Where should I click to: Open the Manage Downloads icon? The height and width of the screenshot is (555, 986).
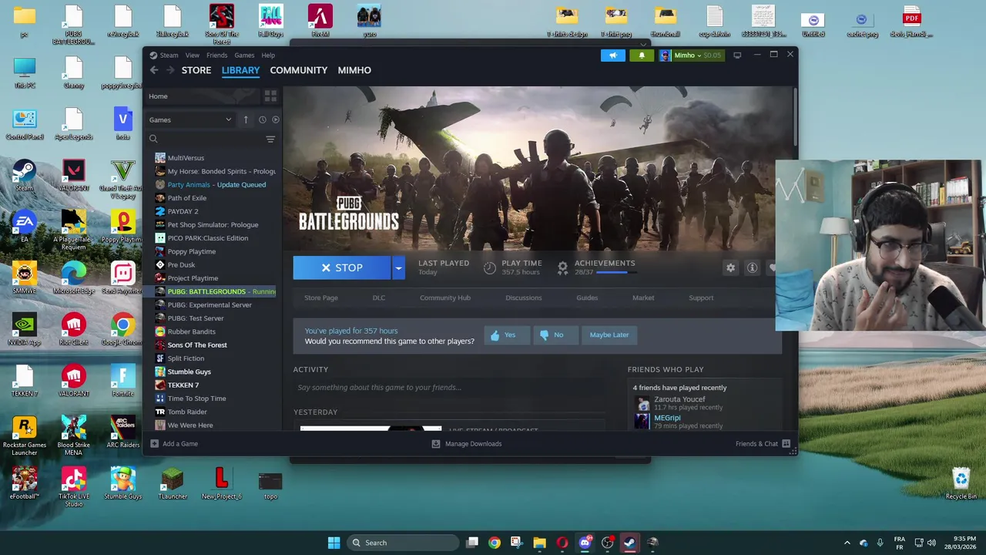[436, 444]
